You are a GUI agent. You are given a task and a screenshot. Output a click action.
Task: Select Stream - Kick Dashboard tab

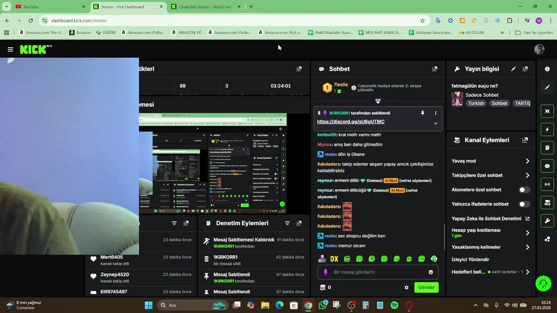(x=128, y=7)
